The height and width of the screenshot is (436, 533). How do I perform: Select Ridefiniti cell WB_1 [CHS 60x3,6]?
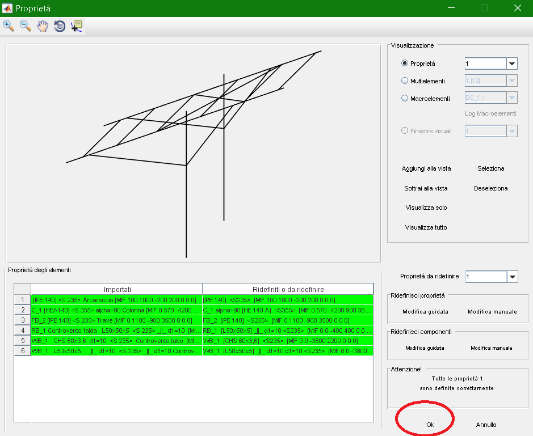click(x=288, y=341)
